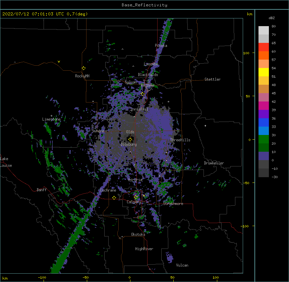Click the Ponoka city label
The width and height of the screenshot is (289, 282).
[x=161, y=46]
